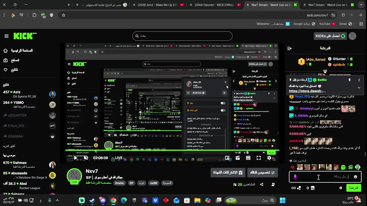Click username 7mad_101 in chat
This screenshot has height=206, width=367.
point(302,97)
